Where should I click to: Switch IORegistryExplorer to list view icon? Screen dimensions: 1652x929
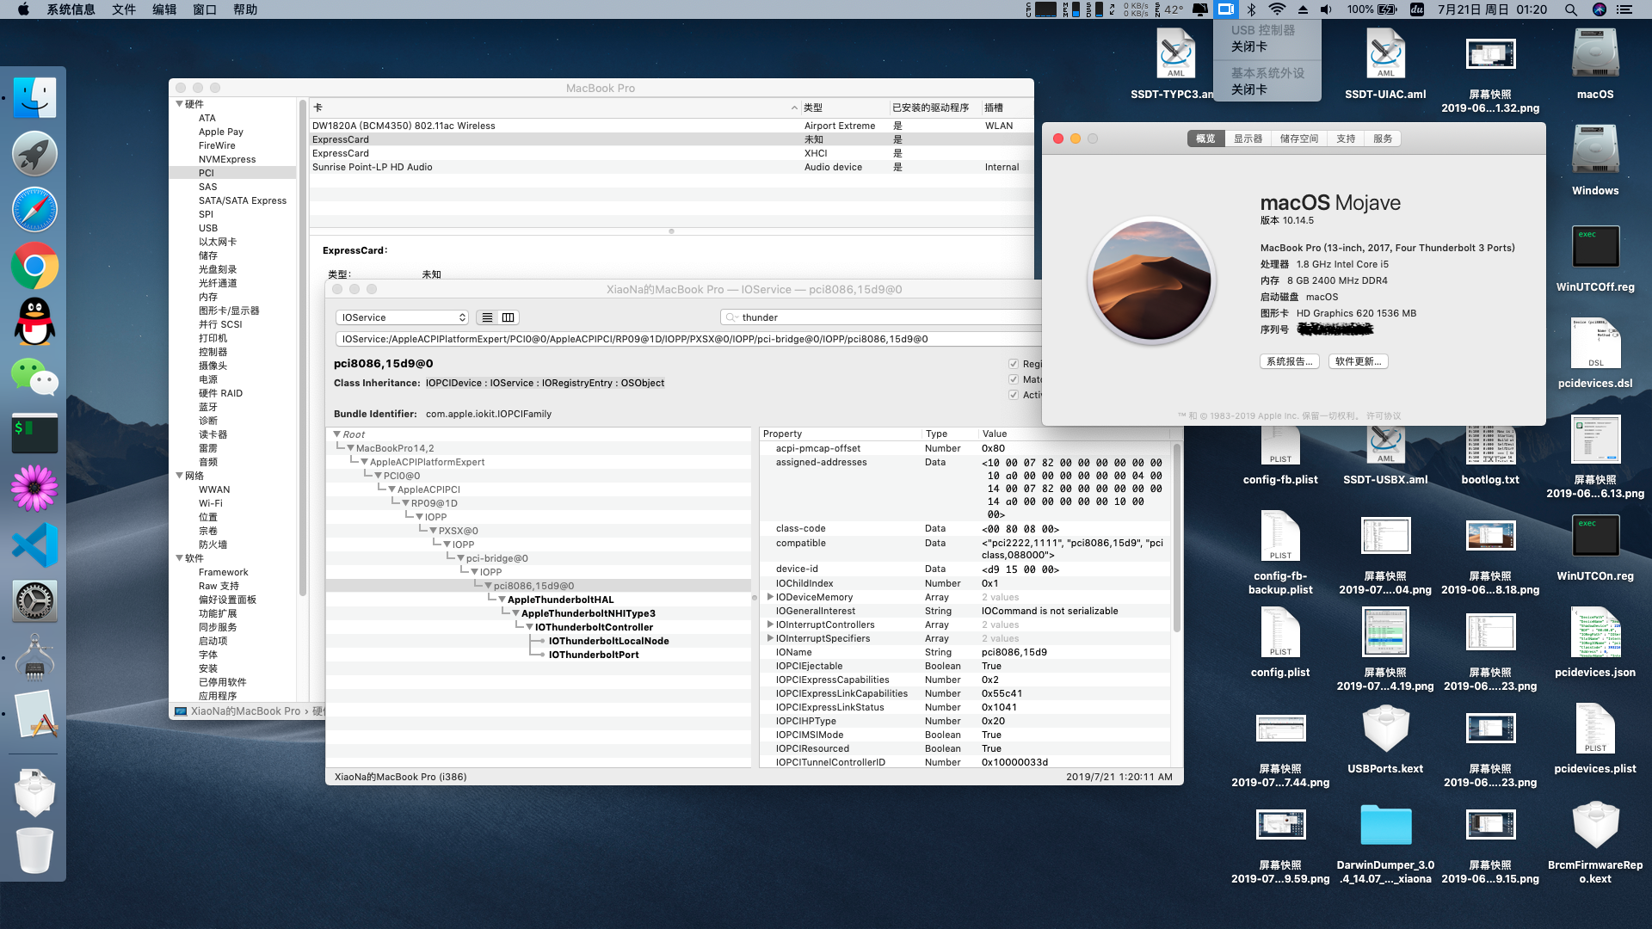tap(487, 317)
